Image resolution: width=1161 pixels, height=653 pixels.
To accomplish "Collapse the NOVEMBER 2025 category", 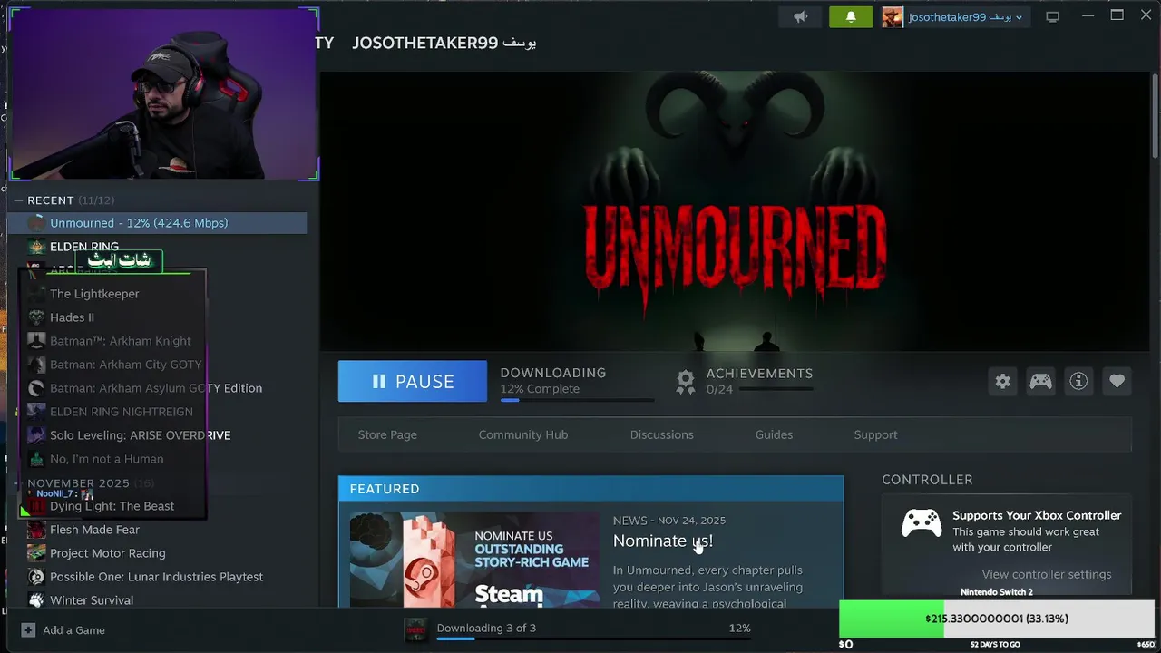I will tap(18, 483).
